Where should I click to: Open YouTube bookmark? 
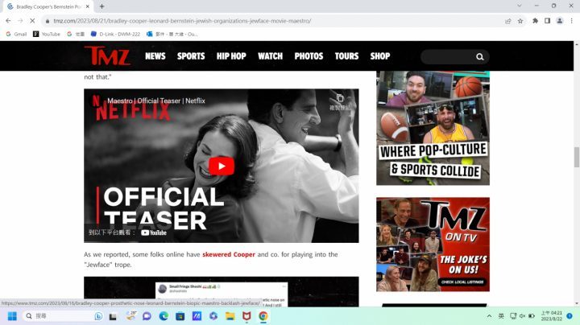[x=47, y=34]
